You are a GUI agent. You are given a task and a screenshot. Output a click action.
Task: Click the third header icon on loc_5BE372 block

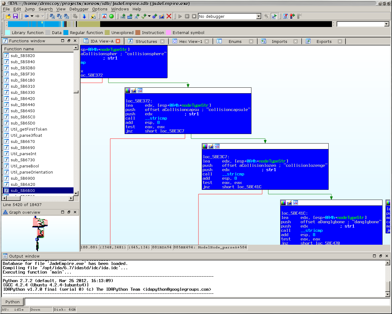[x=140, y=90]
